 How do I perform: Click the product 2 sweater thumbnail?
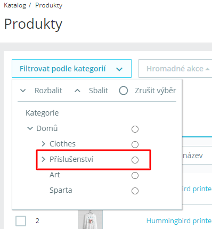(x=90, y=219)
